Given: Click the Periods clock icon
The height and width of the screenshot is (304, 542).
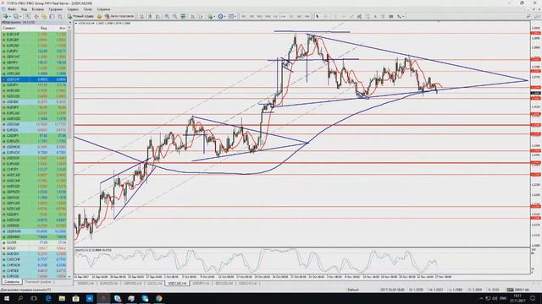Looking at the screenshot, I should (x=220, y=16).
